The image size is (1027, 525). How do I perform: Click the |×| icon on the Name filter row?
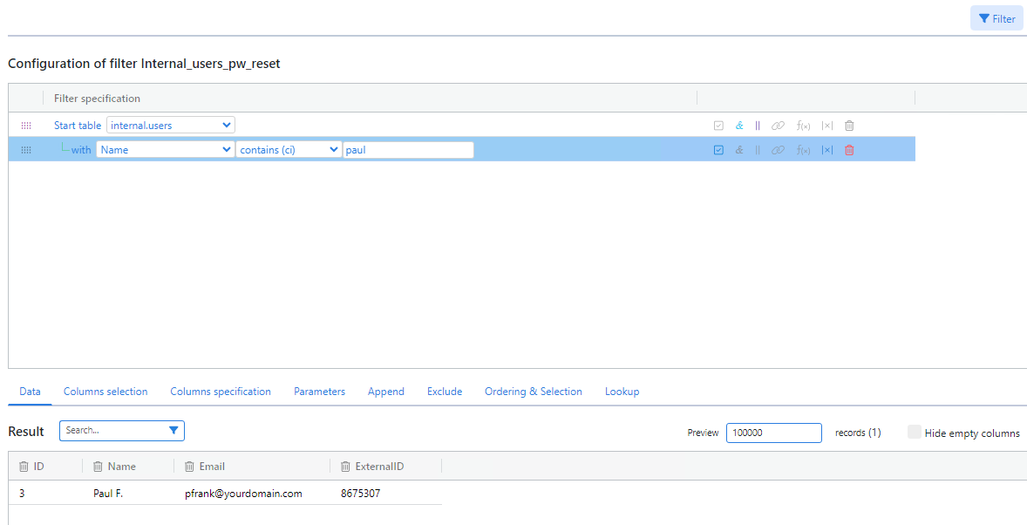point(826,150)
